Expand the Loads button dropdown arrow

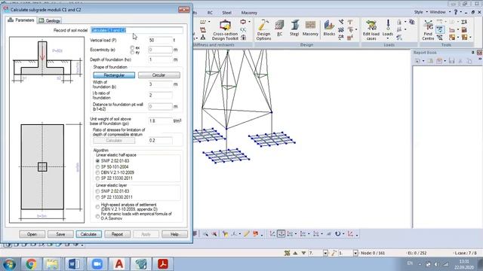click(388, 38)
